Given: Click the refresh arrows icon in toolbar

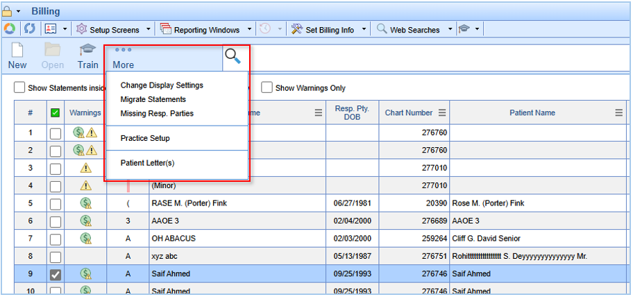Looking at the screenshot, I should 29,29.
